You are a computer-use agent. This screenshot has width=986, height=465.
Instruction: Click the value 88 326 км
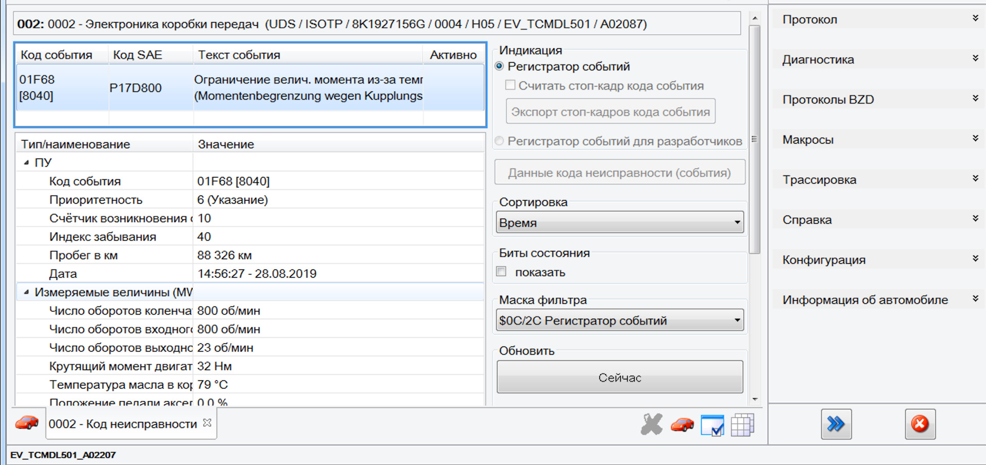(224, 255)
